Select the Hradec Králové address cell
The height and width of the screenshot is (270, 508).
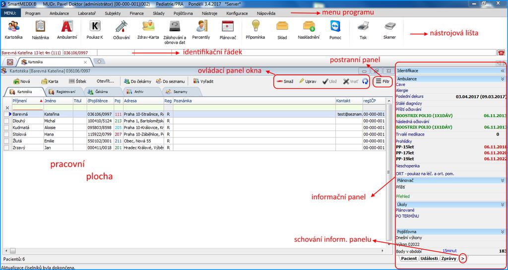coord(143,148)
